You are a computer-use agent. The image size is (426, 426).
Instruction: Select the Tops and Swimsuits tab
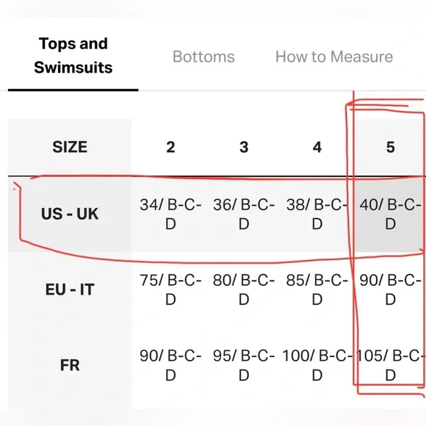73,55
